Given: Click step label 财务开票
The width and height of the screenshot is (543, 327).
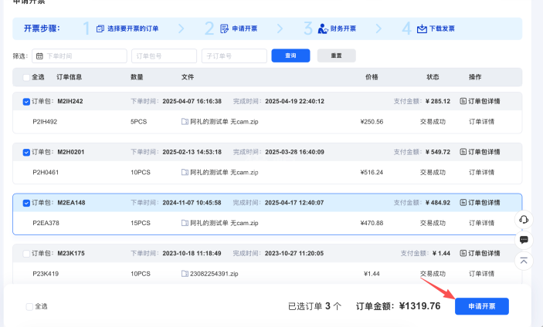Looking at the screenshot, I should pos(343,29).
